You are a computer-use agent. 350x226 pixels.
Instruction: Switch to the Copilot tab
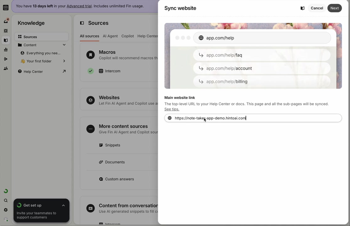pyautogui.click(x=127, y=36)
